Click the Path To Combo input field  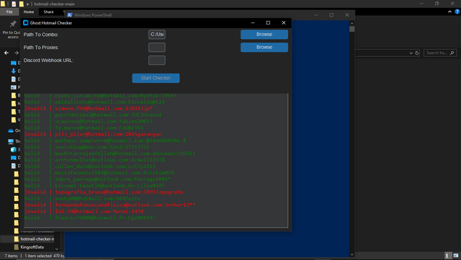coord(157,35)
